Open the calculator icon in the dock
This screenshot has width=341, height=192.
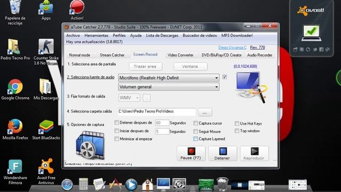[x=83, y=184]
